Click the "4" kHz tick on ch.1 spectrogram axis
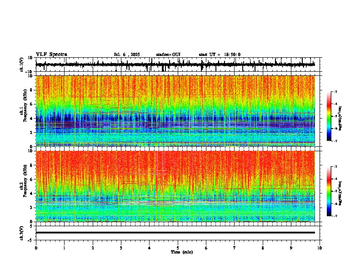The width and height of the screenshot is (360, 278). 31,119
